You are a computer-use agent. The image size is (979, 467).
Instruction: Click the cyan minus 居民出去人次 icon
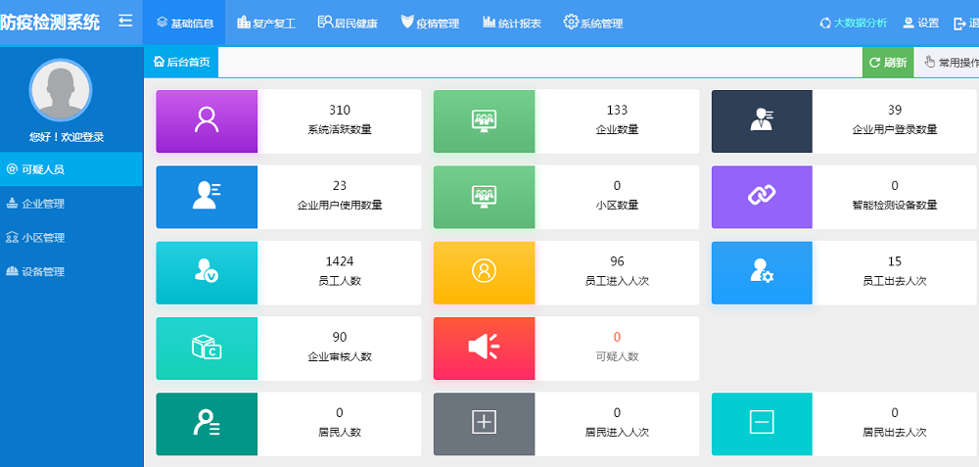coord(762,423)
